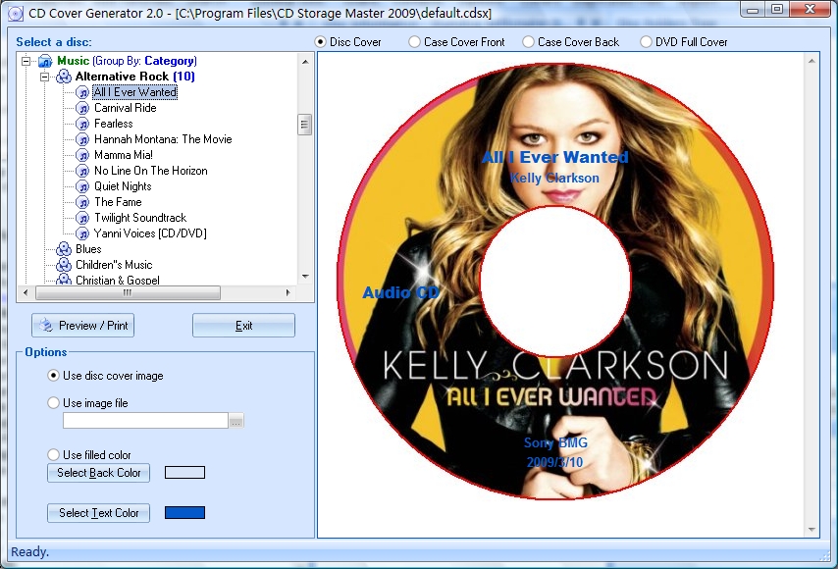
Task: Select Twilight Soundtrack in the disc list
Action: pos(140,218)
